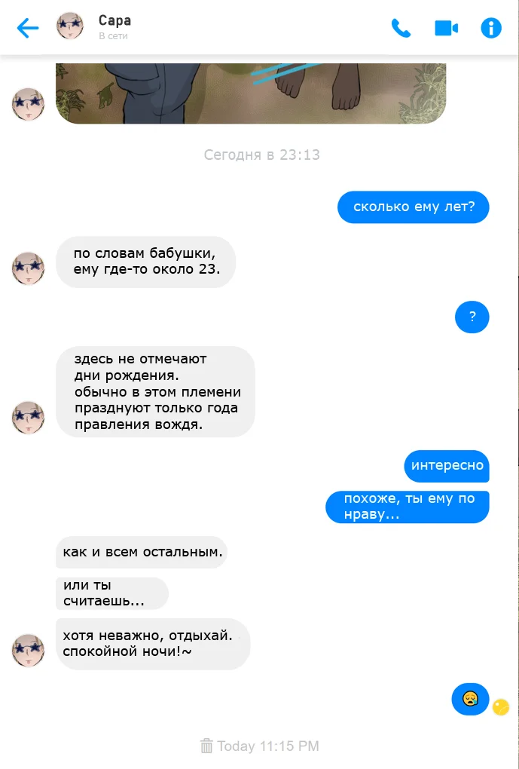The image size is (519, 769).
Task: Select the 'сколько ему лет?' message
Action: point(413,207)
